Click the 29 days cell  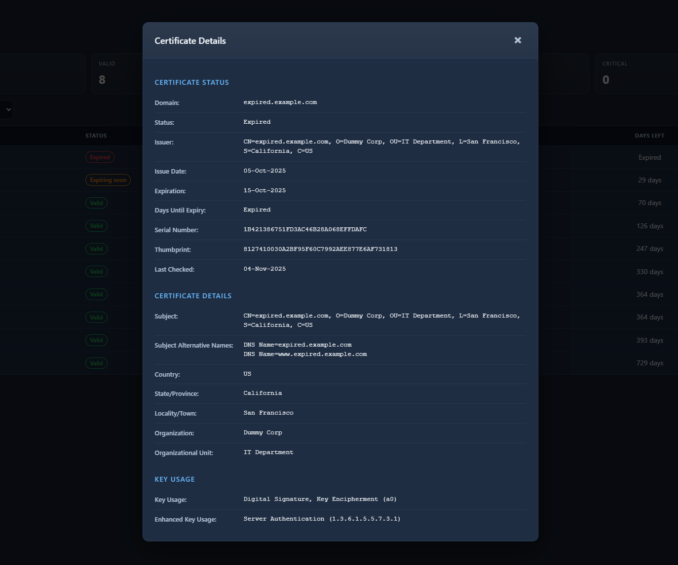[649, 180]
